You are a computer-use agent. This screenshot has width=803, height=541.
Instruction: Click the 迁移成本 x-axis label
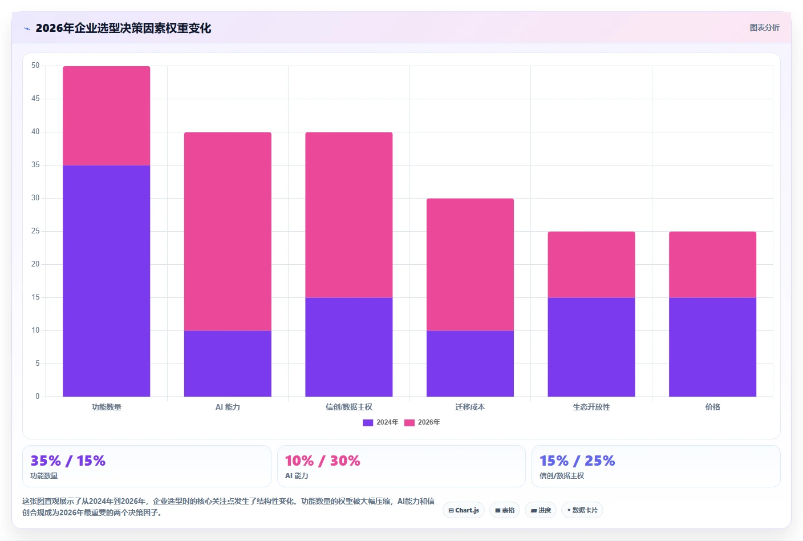pos(470,407)
